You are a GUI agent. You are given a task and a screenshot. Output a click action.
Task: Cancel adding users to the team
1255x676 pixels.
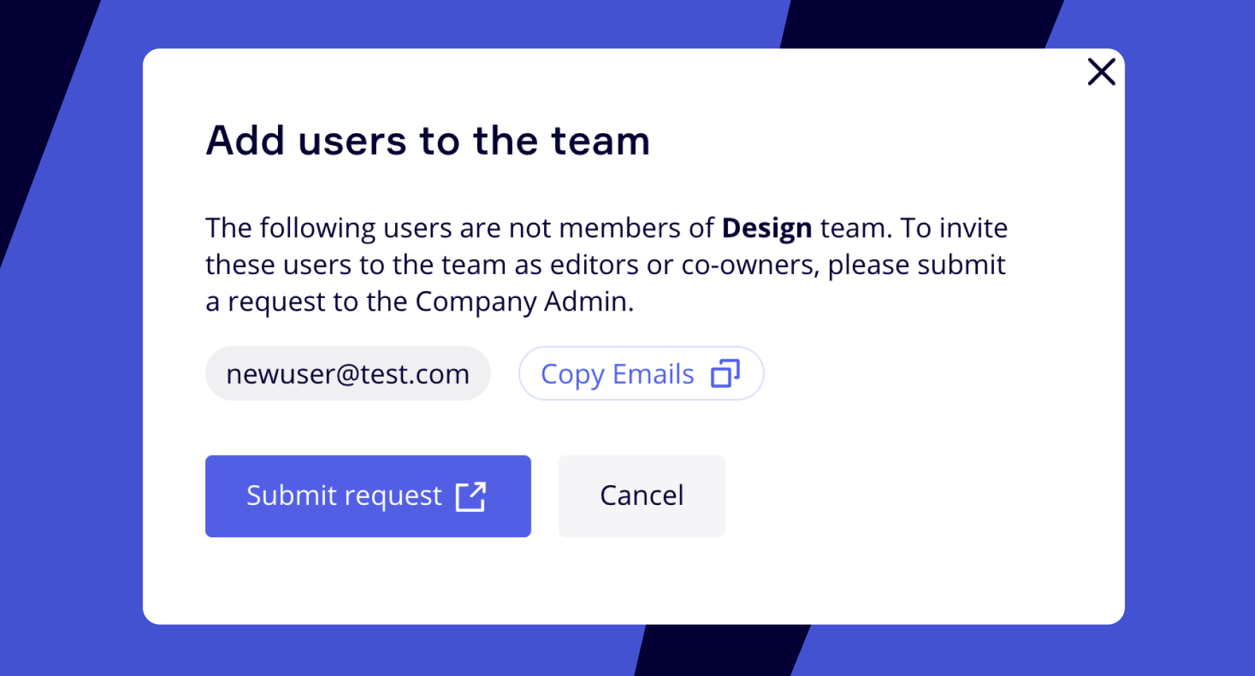tap(642, 496)
